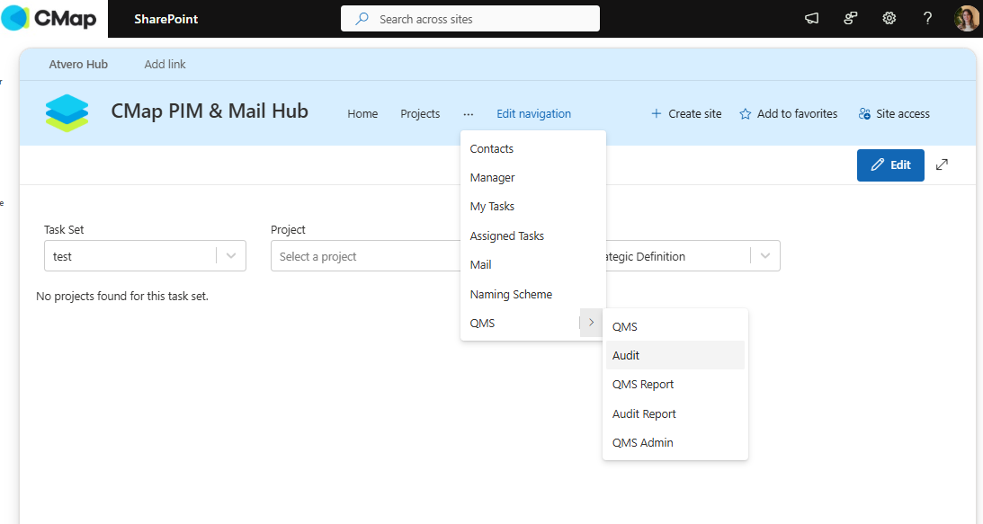
Task: Click Add link in hub bar
Action: tap(165, 64)
